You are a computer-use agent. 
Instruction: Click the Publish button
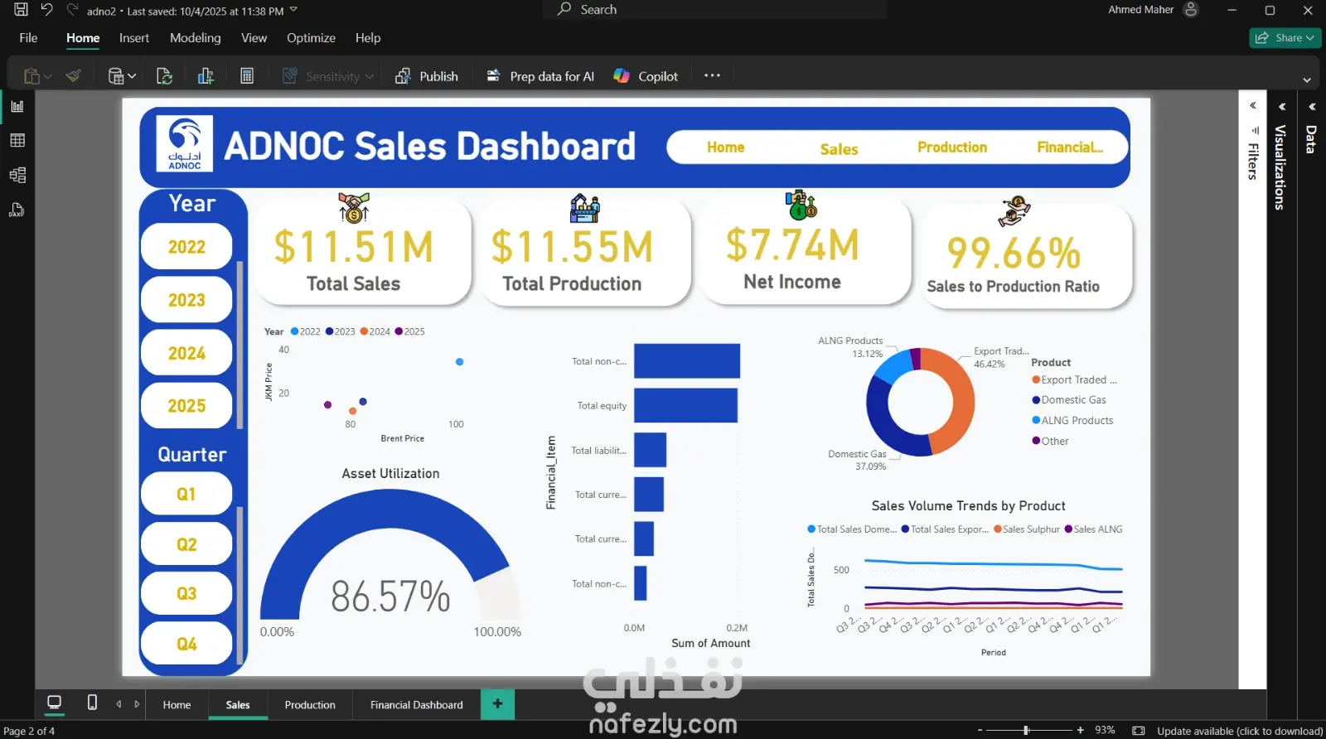click(427, 76)
